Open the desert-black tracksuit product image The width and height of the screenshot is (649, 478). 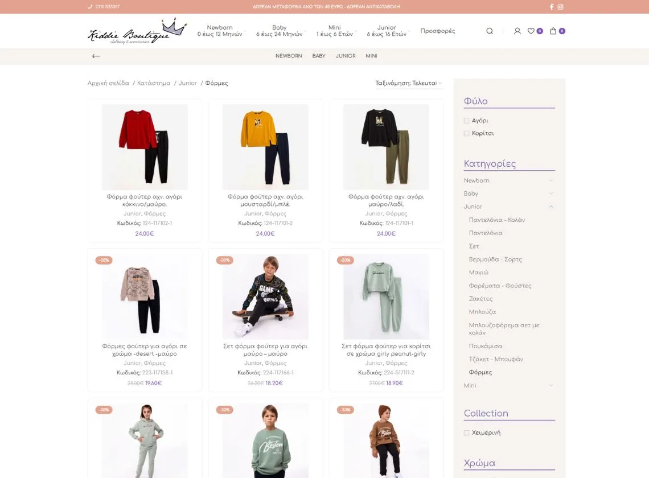coord(145,296)
